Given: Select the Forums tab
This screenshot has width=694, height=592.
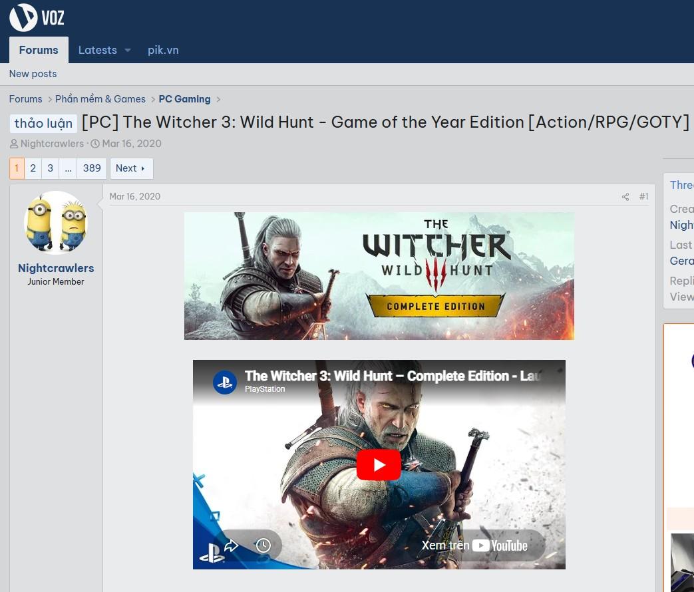Looking at the screenshot, I should pyautogui.click(x=39, y=50).
